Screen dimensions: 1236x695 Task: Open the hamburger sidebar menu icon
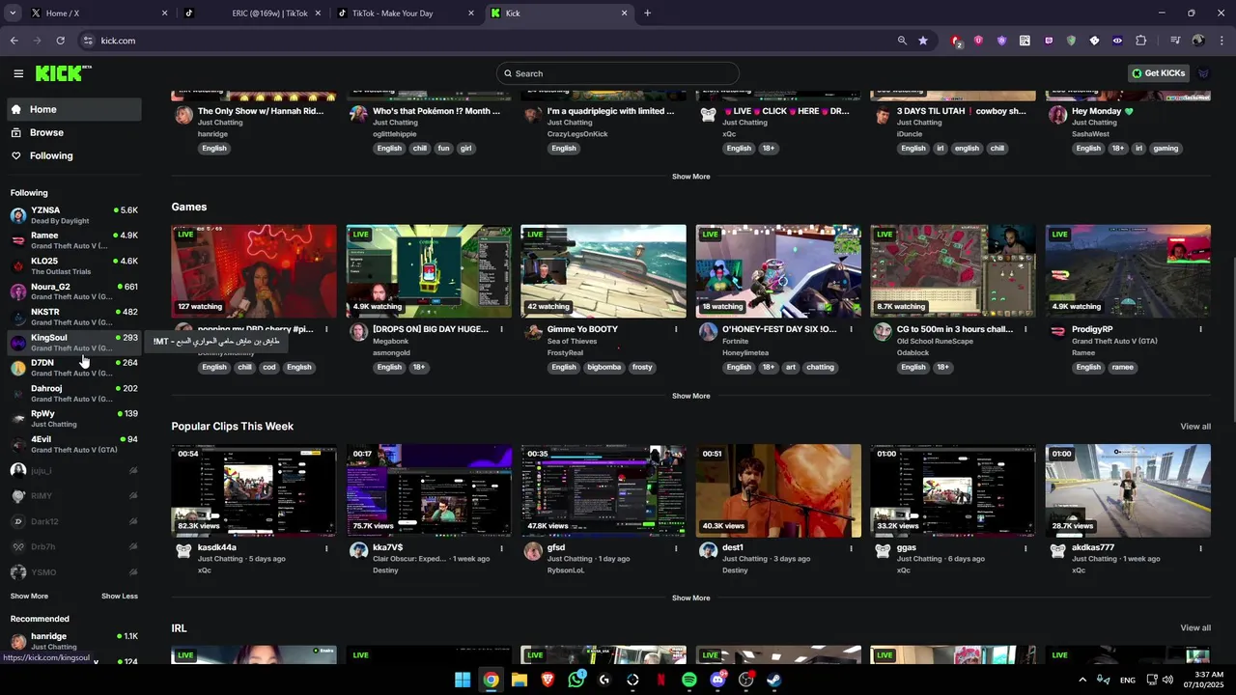[18, 73]
